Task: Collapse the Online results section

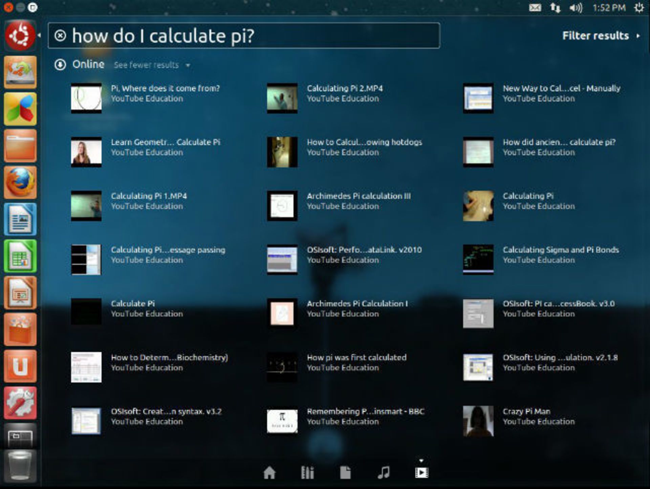Action: (x=60, y=64)
